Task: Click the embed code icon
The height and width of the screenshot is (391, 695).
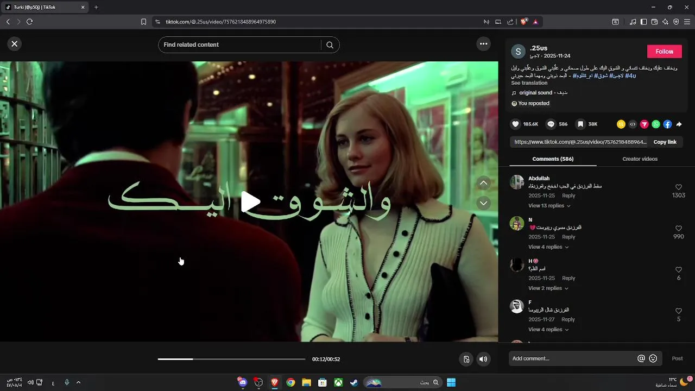Action: coord(633,124)
